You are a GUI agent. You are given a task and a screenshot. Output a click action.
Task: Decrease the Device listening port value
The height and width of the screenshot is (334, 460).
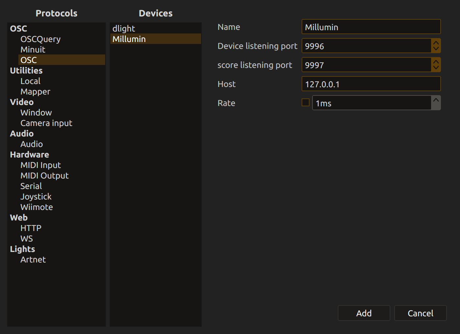436,49
